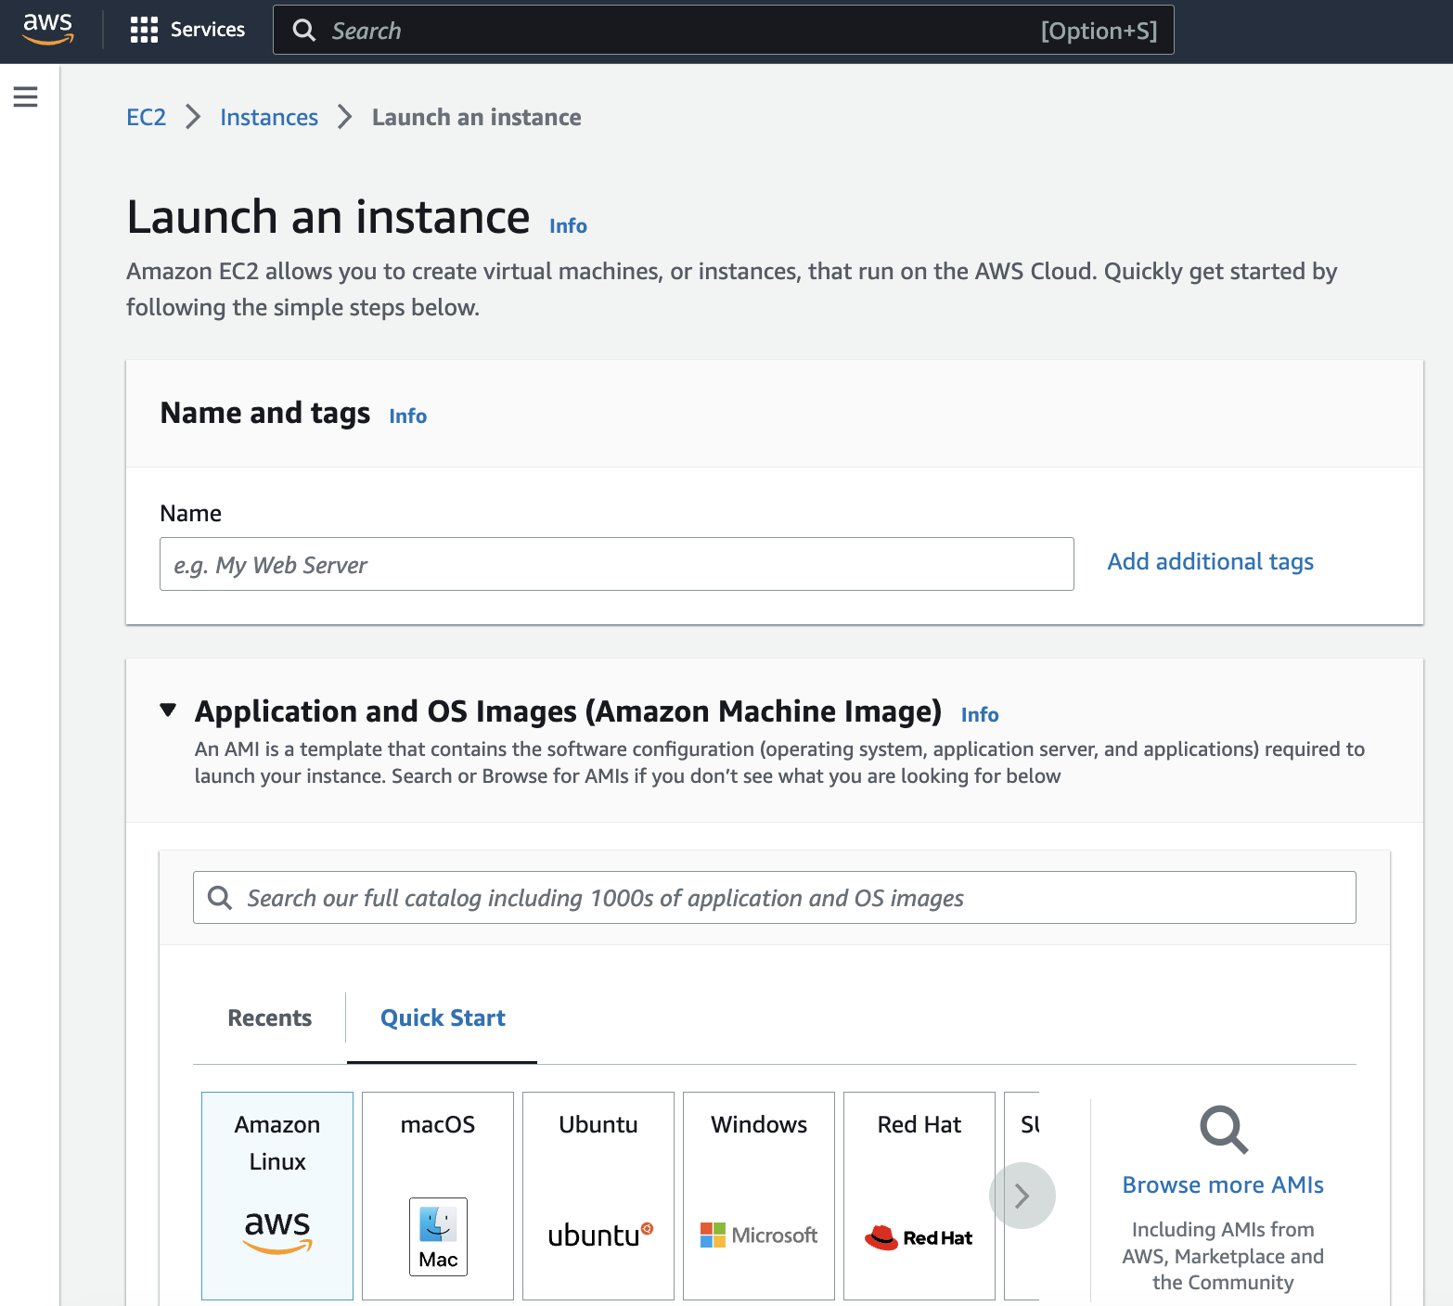Click the Browse more AMIs magnifier icon
This screenshot has width=1453, height=1306.
point(1224,1129)
